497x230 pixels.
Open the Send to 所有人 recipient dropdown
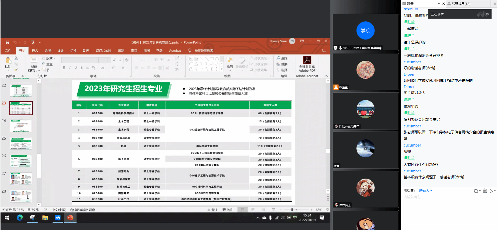pyautogui.click(x=425, y=191)
